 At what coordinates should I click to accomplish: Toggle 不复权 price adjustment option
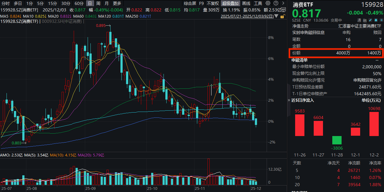213,3
